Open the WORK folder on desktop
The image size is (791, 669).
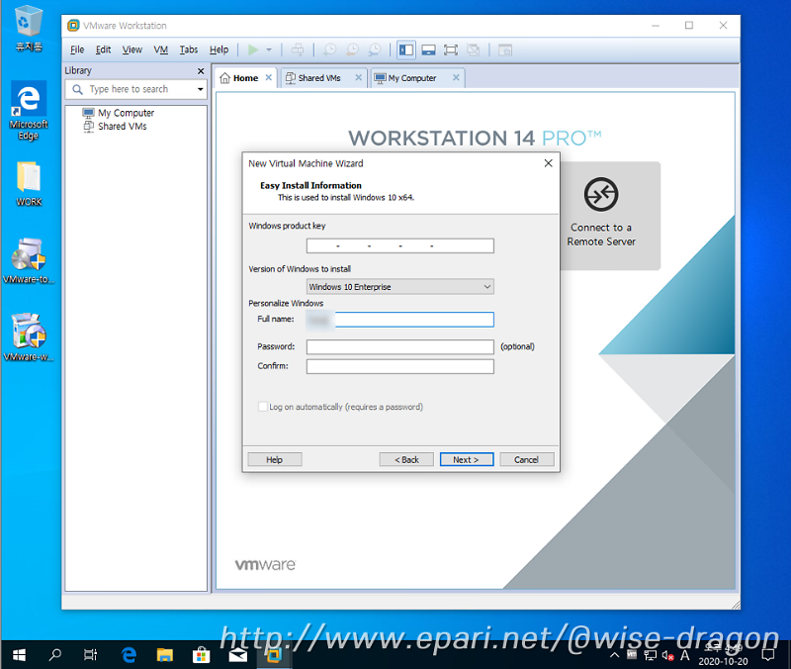29,184
